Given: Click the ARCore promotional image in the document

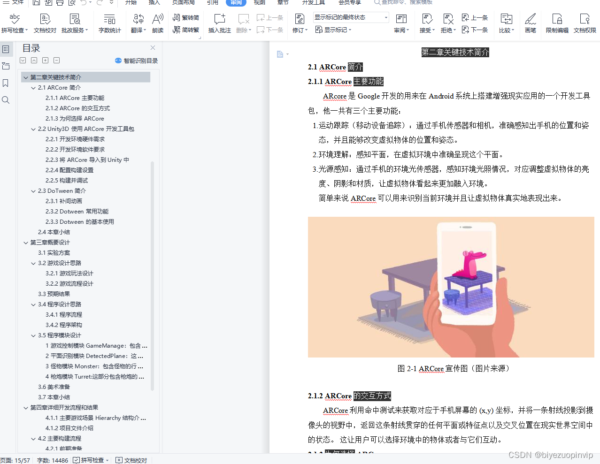Looking at the screenshot, I should (451, 287).
